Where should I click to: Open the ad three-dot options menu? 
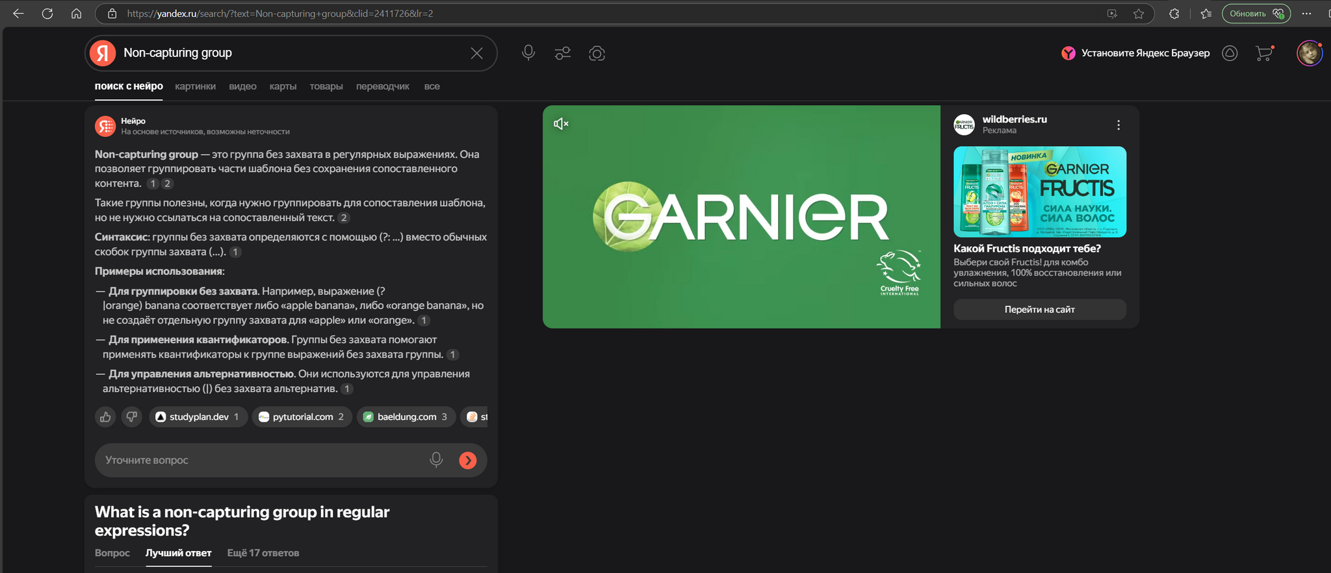coord(1118,125)
